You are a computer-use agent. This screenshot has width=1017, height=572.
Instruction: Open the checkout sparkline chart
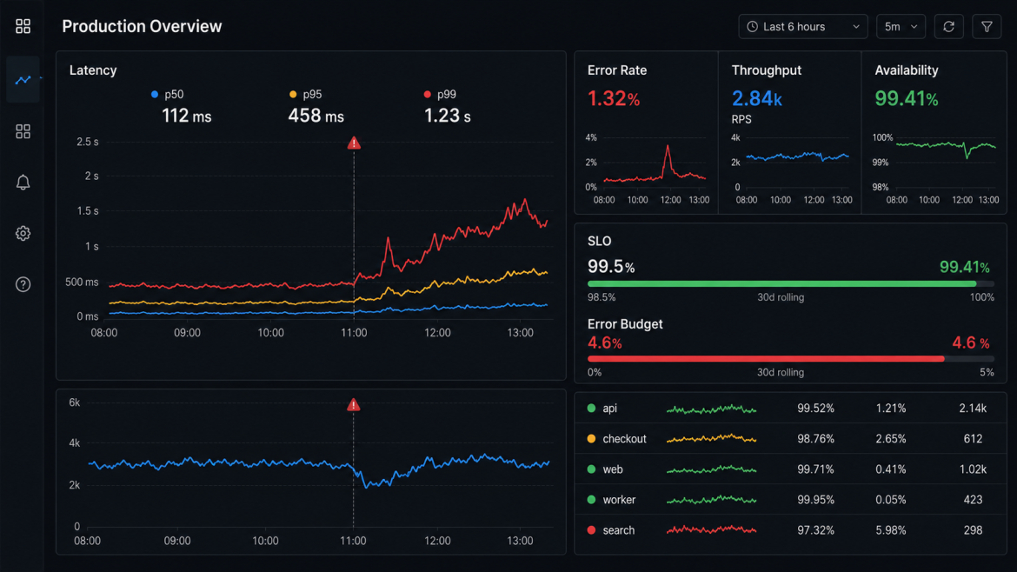click(712, 438)
